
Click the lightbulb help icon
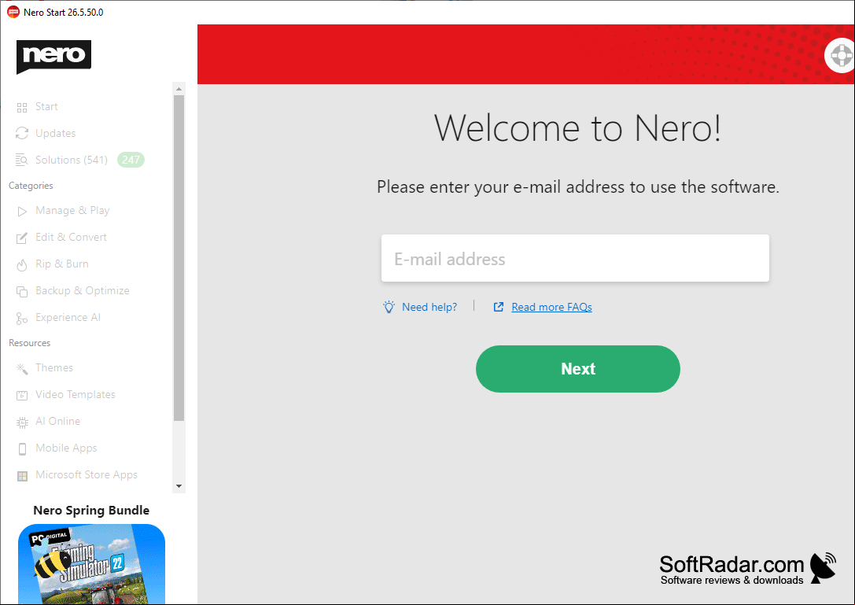pos(389,307)
